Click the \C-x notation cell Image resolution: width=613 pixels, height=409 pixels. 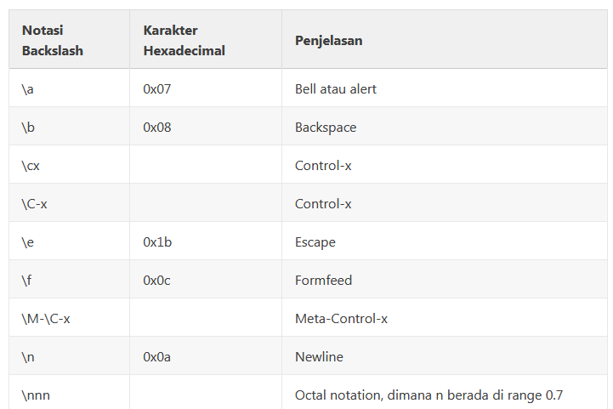coord(34,203)
